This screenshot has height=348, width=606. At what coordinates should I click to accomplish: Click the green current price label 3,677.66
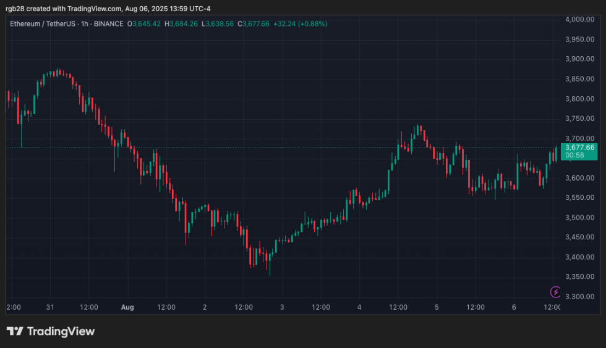coord(579,147)
